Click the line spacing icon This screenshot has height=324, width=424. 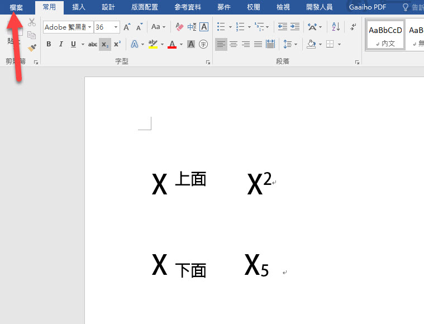(287, 44)
